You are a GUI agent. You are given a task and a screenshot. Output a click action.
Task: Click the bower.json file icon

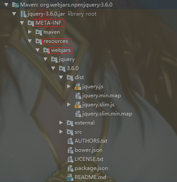70,150
